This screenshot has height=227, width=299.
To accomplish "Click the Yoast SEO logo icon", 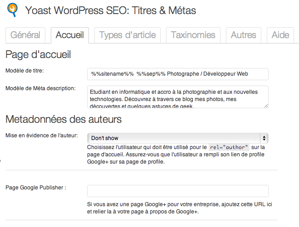I will tap(12, 10).
